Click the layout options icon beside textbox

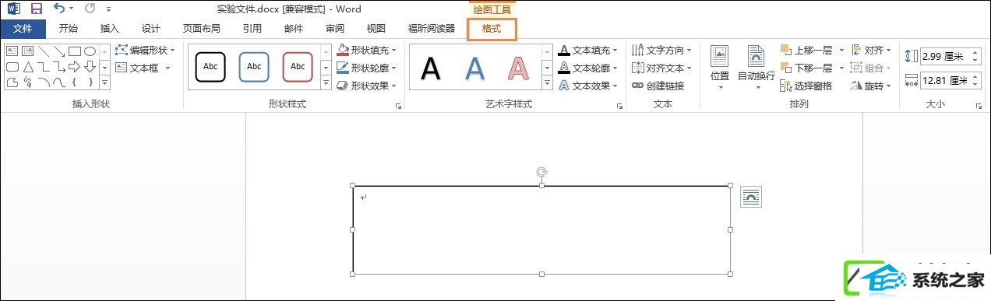pos(750,197)
